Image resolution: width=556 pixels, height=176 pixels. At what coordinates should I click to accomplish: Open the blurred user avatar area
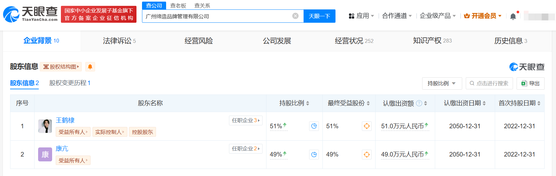(539, 16)
